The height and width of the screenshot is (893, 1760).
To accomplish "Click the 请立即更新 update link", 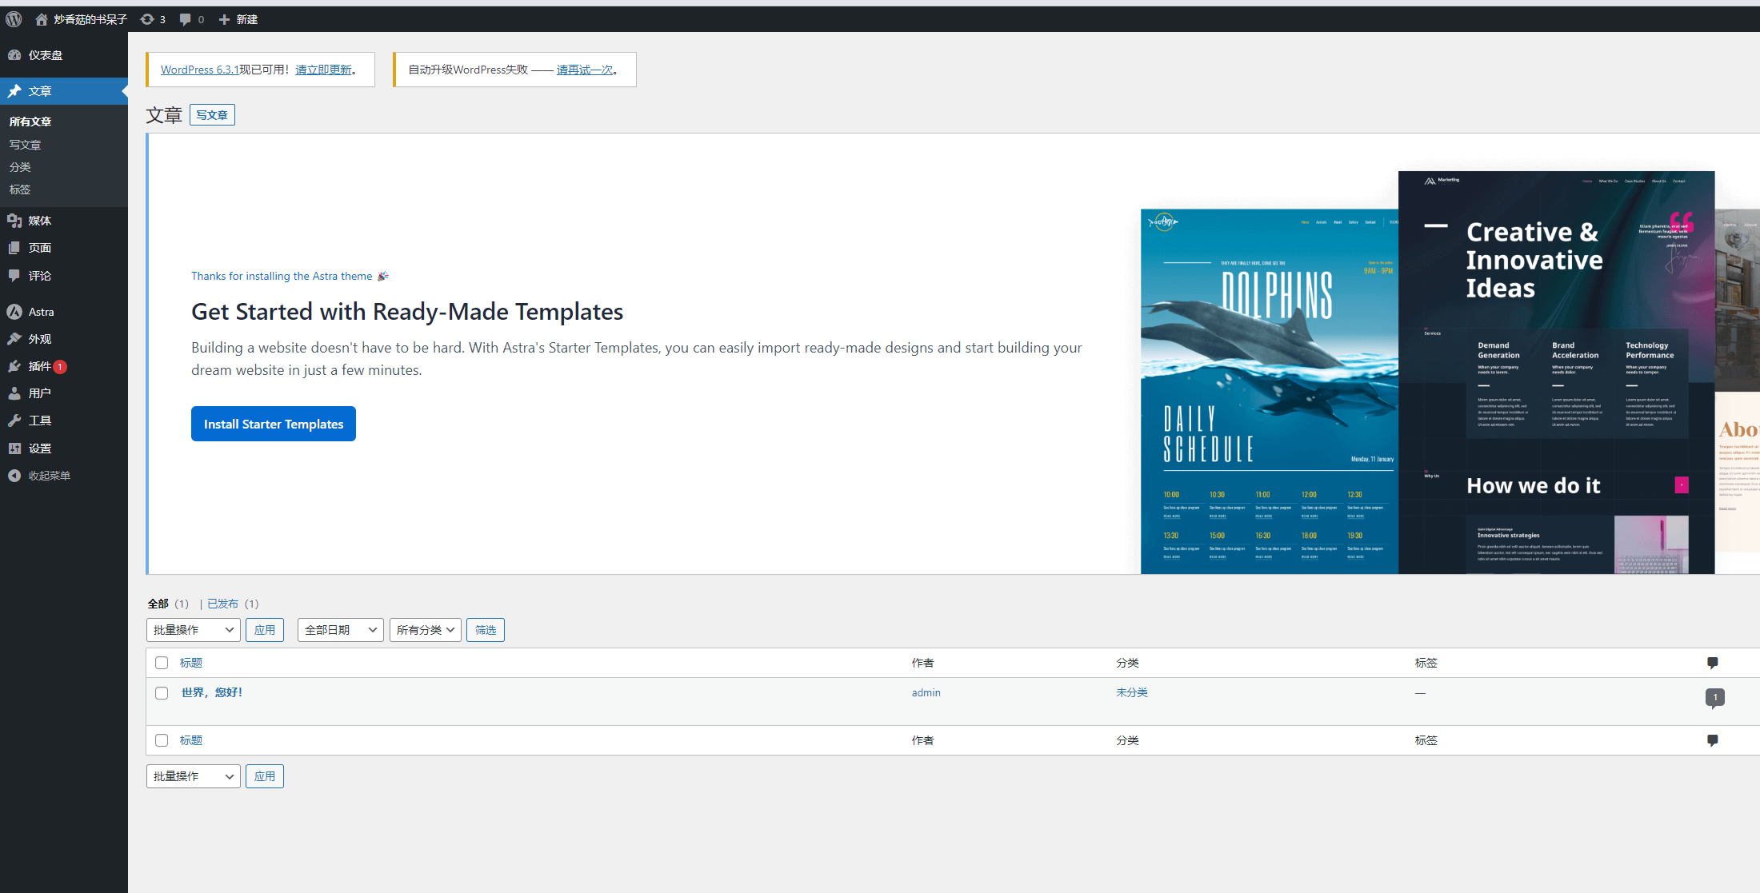I will pos(323,70).
